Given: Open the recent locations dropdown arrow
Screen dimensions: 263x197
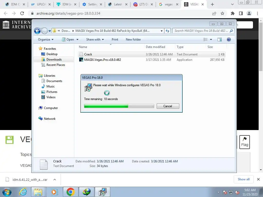Looking at the screenshot, I should (50, 31).
